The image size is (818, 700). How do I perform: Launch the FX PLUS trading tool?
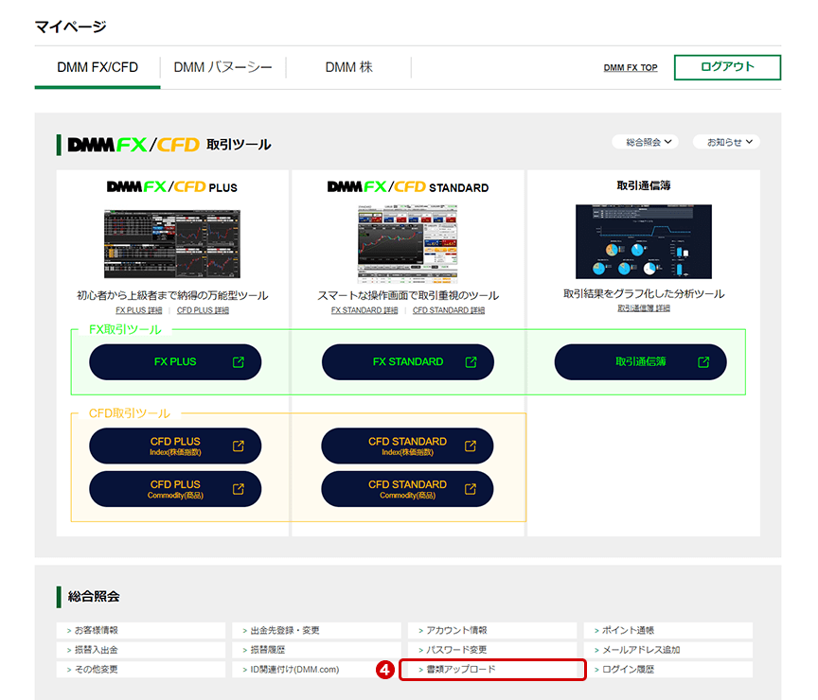[x=175, y=361]
